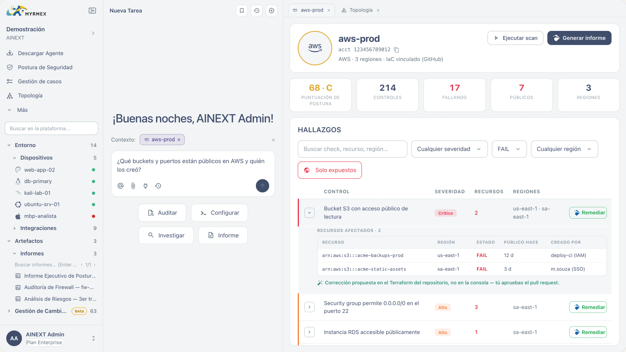Clear the context row with x

(x=273, y=140)
